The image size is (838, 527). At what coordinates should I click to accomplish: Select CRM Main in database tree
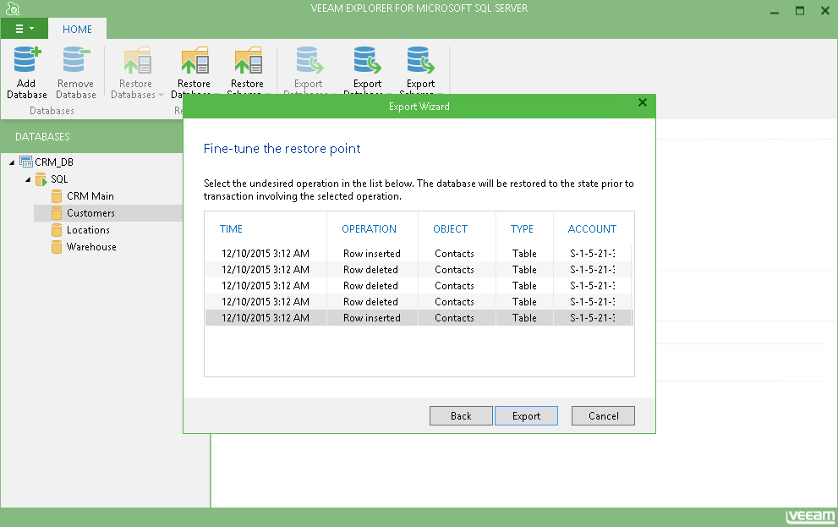tap(90, 196)
